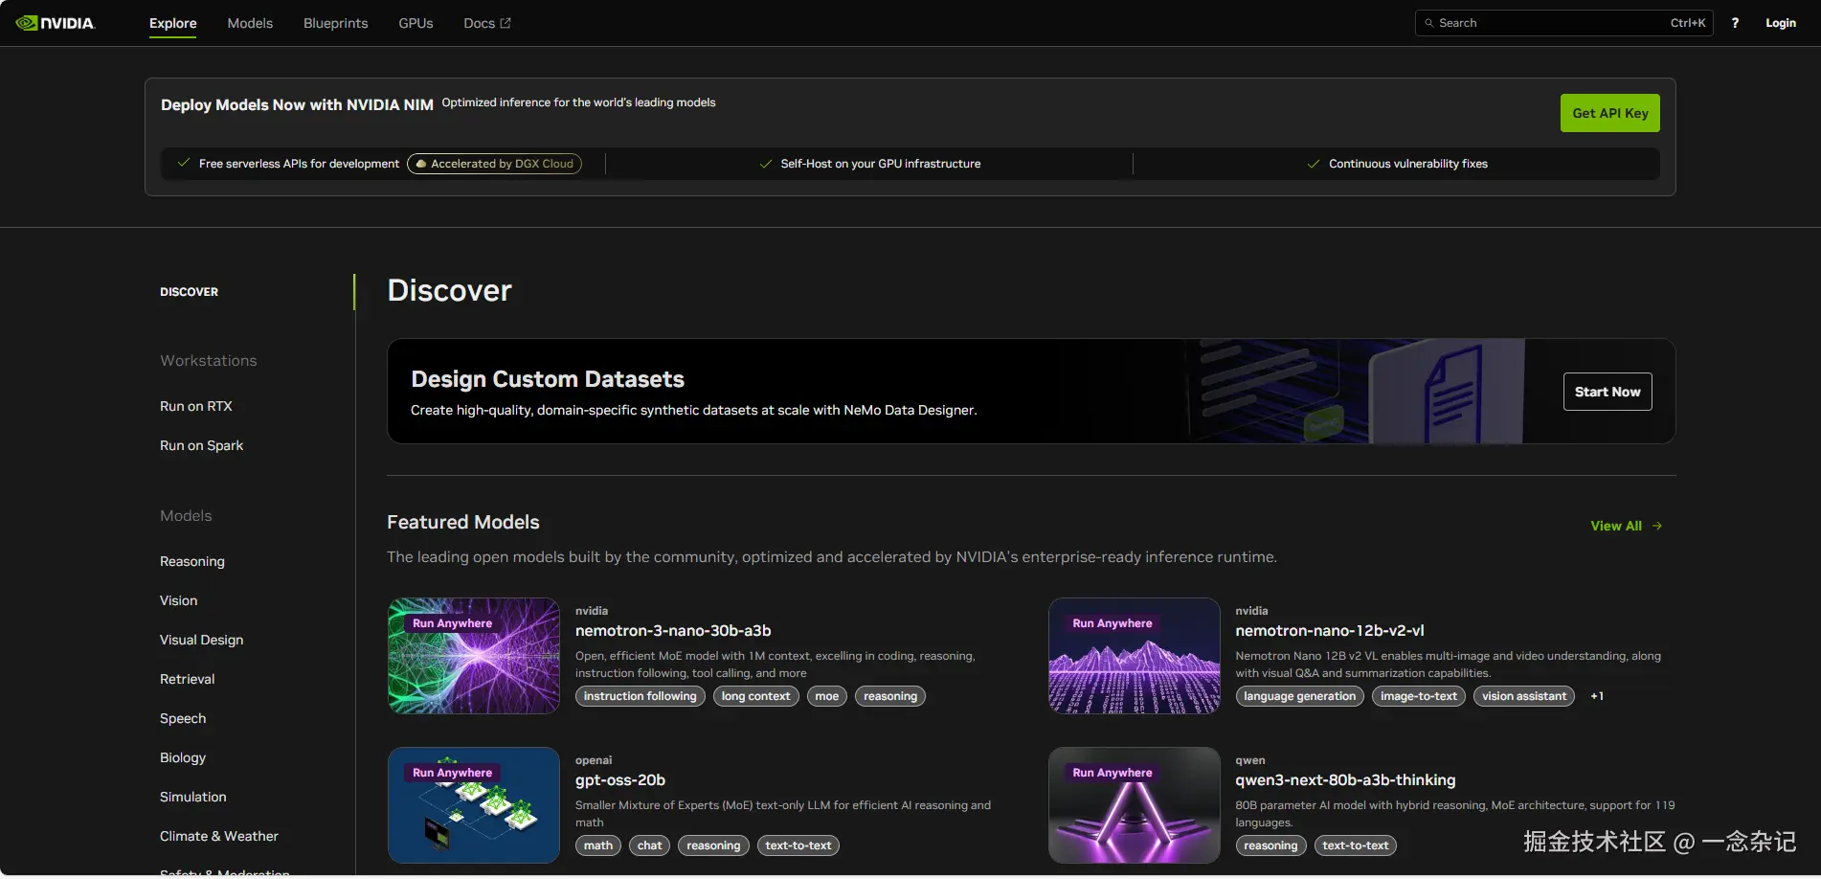Click the Login button
Screen dimensions: 1821x879
[1781, 23]
